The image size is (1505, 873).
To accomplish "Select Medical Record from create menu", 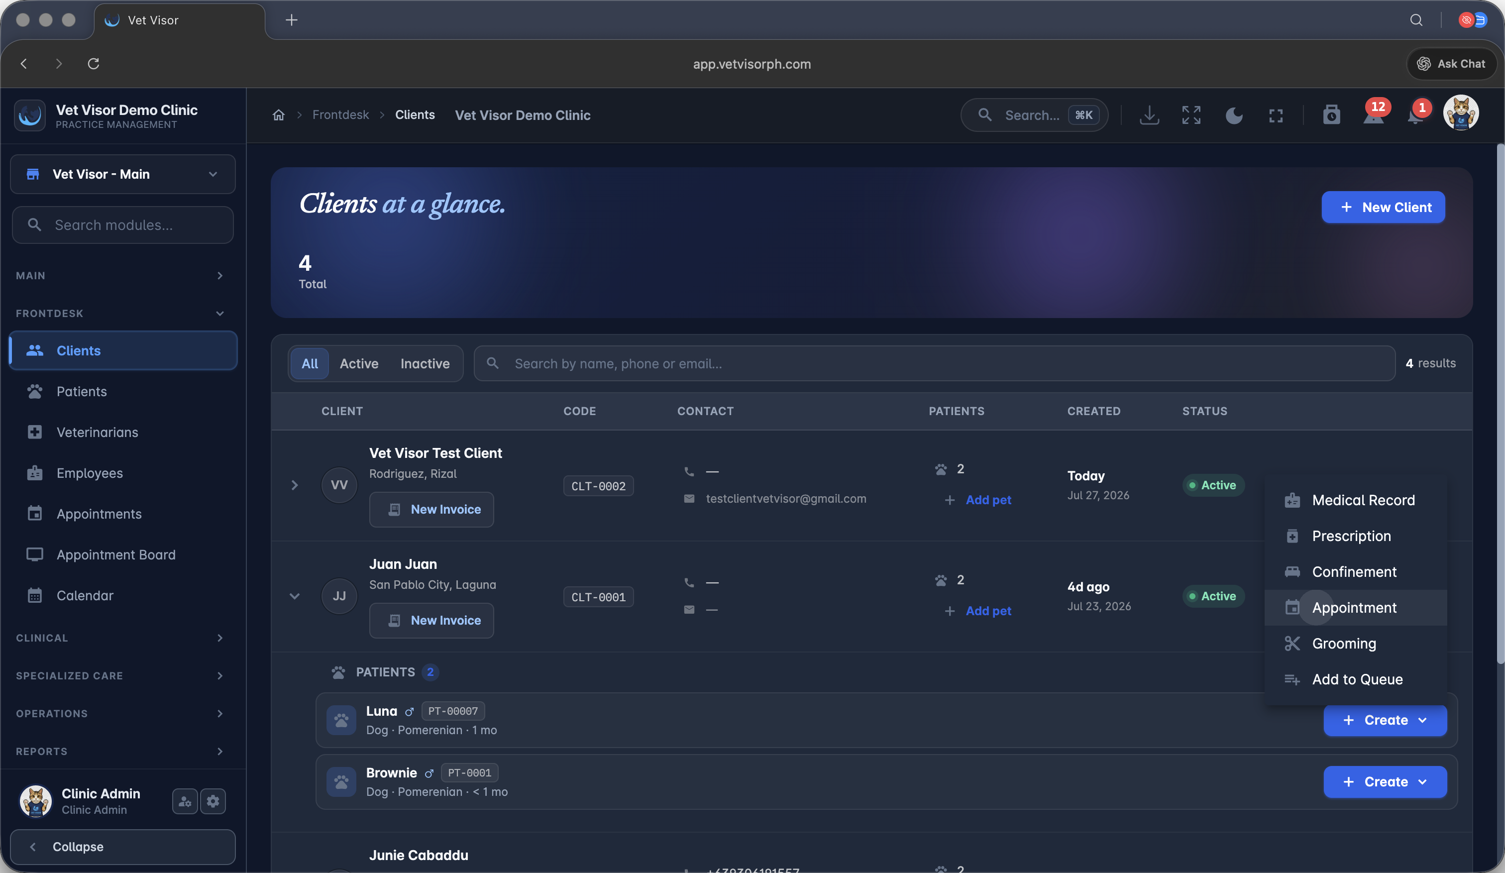I will click(1356, 500).
